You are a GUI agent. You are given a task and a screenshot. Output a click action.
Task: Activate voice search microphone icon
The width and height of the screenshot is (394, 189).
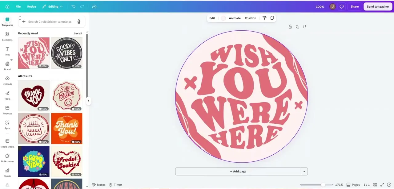pyautogui.click(x=79, y=21)
